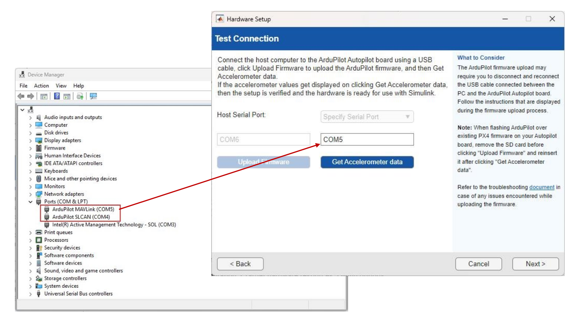
Task: Open the Specify Serial Port dropdown
Action: [x=367, y=117]
